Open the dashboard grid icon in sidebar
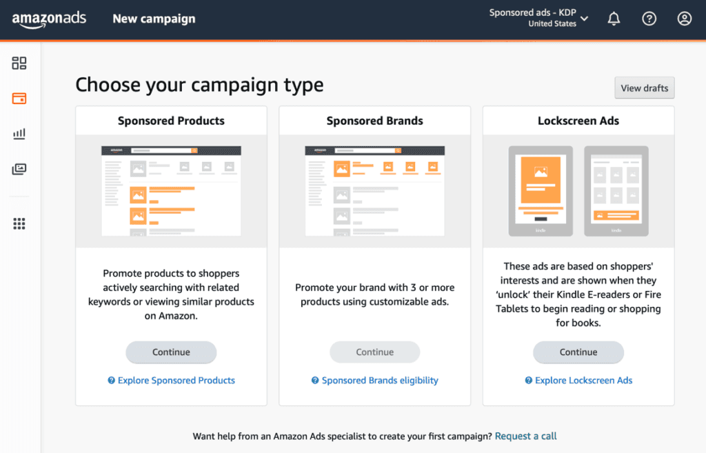Image resolution: width=706 pixels, height=453 pixels. 19,63
